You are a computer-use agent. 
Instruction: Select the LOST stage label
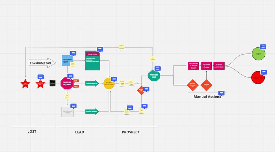32,132
